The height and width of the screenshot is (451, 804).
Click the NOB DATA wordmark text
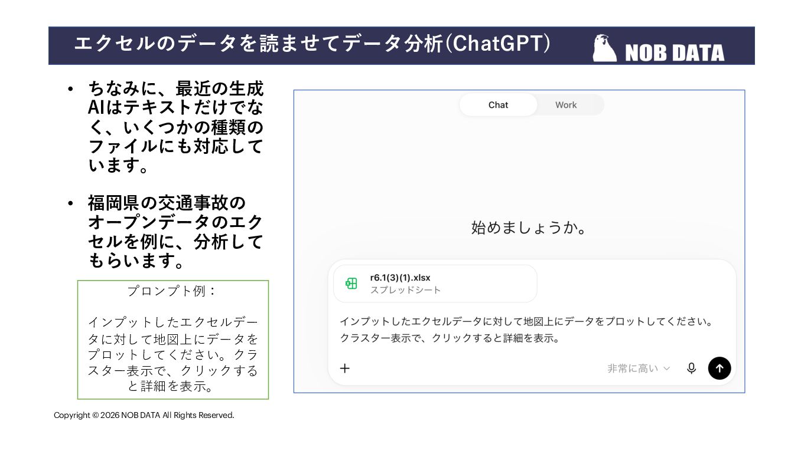[x=675, y=52]
